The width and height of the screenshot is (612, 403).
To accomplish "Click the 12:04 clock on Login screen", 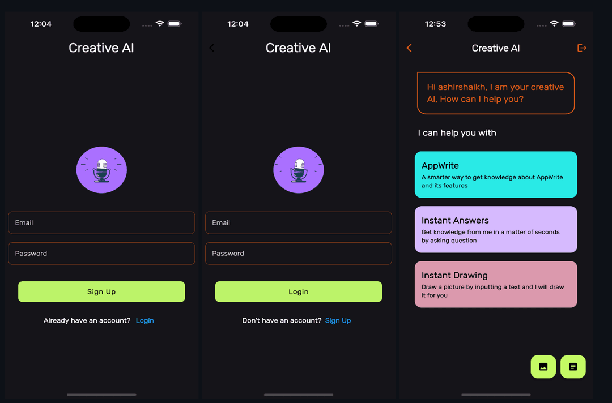I will point(238,24).
